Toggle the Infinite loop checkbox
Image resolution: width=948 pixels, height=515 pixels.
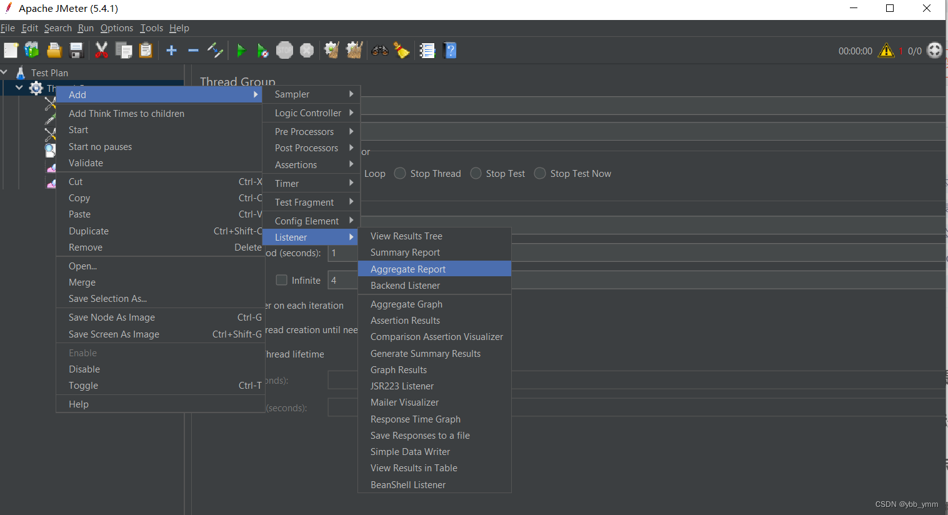(282, 280)
